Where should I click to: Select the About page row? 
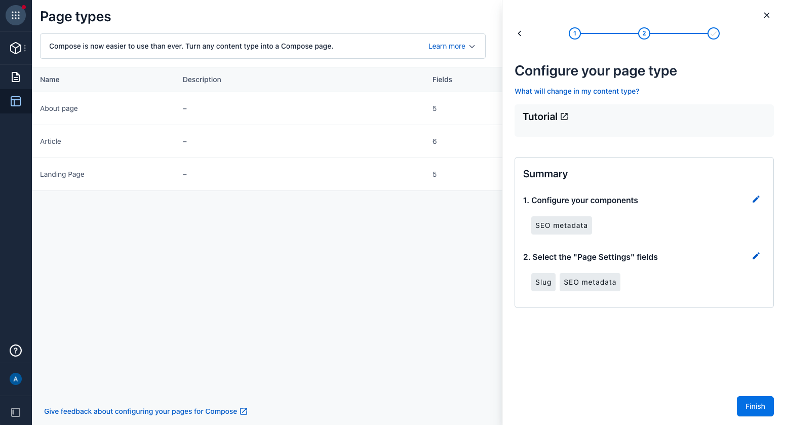point(59,108)
